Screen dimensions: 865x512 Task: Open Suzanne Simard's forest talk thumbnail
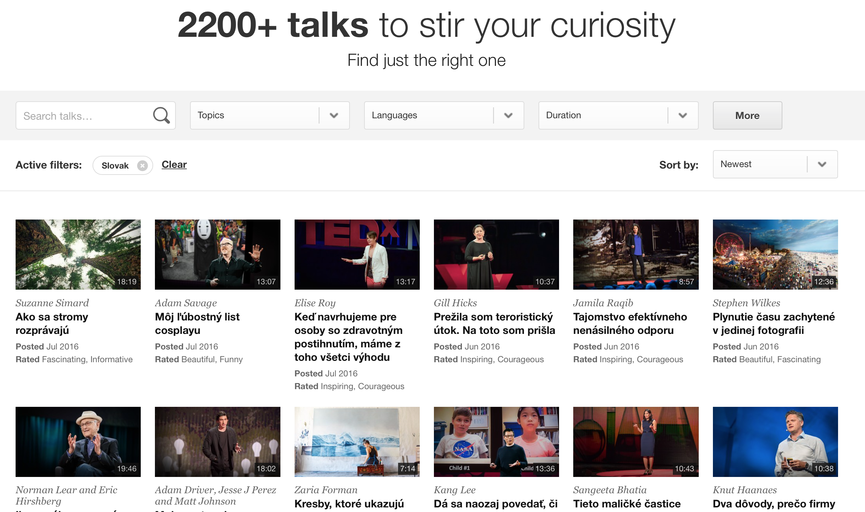tap(78, 254)
